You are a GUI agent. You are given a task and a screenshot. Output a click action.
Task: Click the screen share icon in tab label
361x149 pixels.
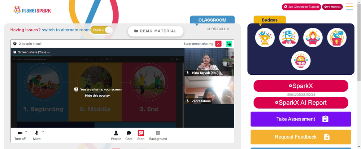coord(15,52)
